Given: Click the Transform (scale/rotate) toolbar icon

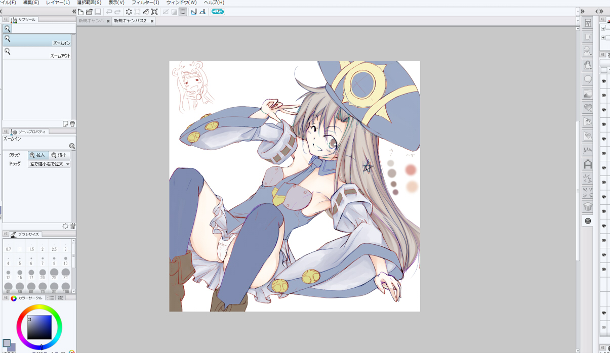Looking at the screenshot, I should pos(154,12).
